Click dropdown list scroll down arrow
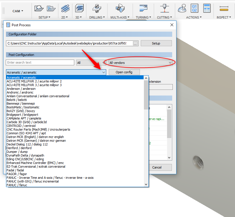This screenshot has width=235, height=217. [x=146, y=184]
